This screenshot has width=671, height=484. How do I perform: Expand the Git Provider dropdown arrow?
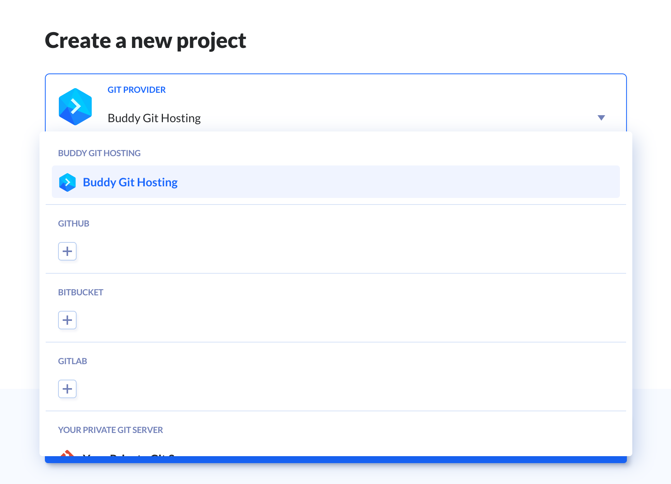tap(601, 118)
